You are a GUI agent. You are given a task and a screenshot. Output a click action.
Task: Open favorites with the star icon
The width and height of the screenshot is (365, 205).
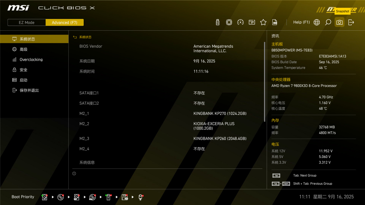click(x=263, y=22)
